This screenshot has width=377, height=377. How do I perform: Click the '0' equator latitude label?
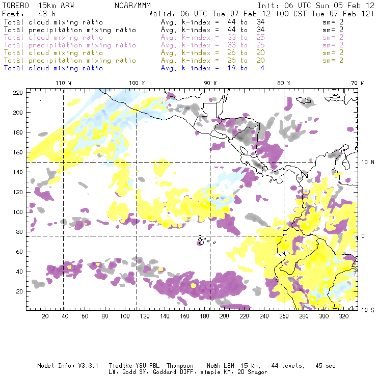click(x=363, y=236)
